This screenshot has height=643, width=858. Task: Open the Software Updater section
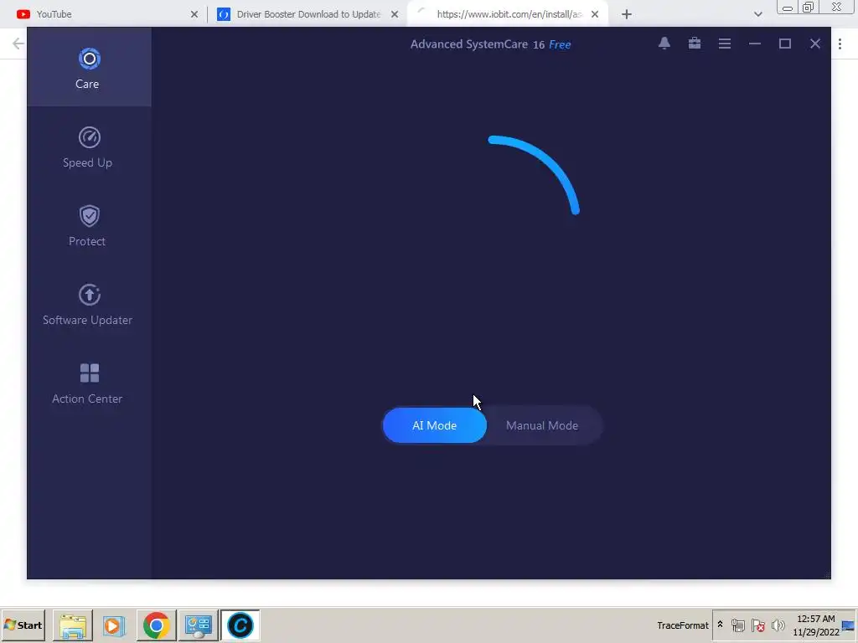pos(89,304)
